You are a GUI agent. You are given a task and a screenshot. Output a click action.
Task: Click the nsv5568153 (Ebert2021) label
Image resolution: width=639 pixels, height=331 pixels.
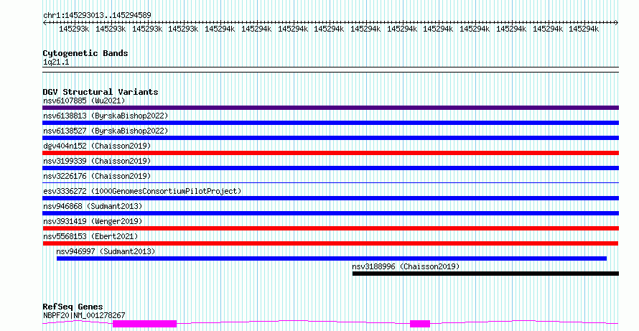pos(90,236)
